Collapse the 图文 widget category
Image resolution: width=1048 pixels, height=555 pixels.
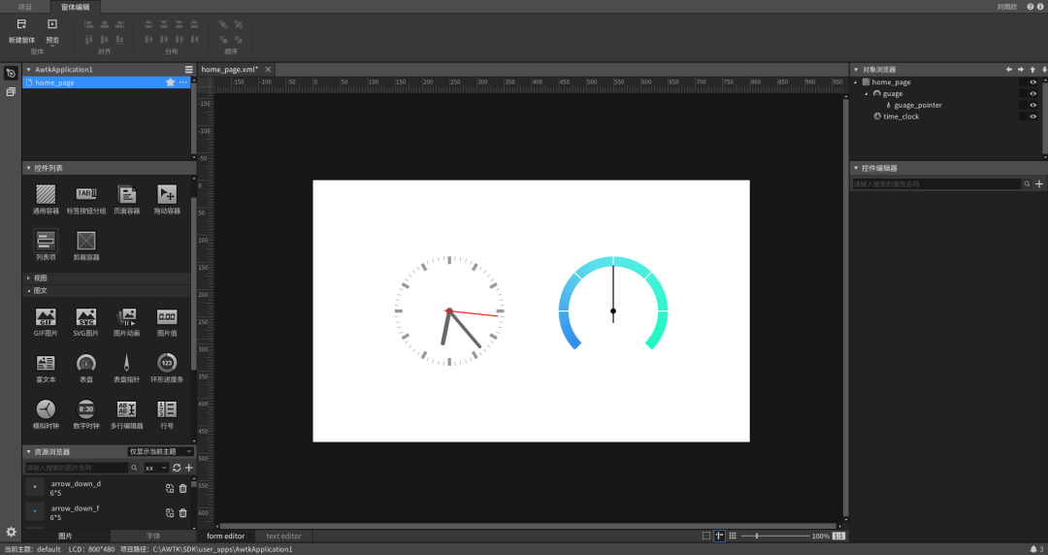[29, 291]
